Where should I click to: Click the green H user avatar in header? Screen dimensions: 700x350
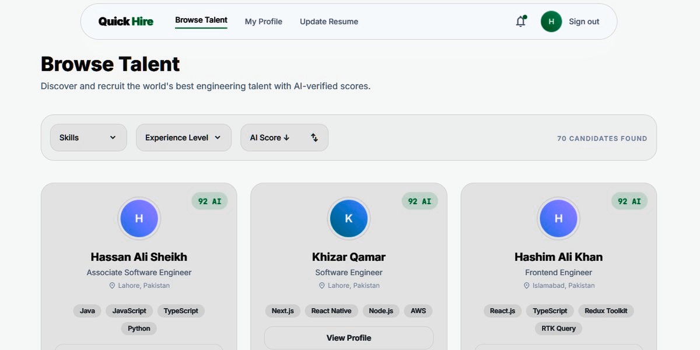[x=551, y=22]
